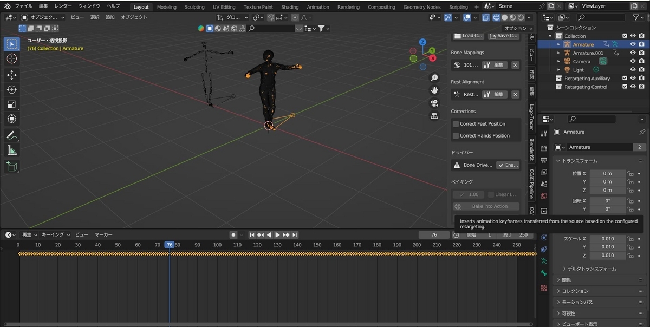This screenshot has height=327, width=650.
Task: Expand the Armature.001 tree item
Action: [x=558, y=53]
